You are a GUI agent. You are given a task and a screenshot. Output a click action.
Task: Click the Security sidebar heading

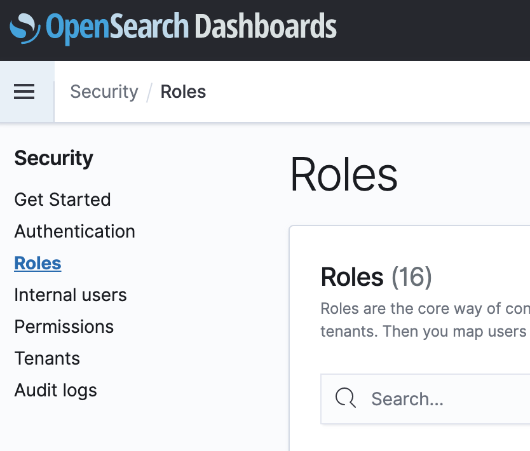click(53, 158)
